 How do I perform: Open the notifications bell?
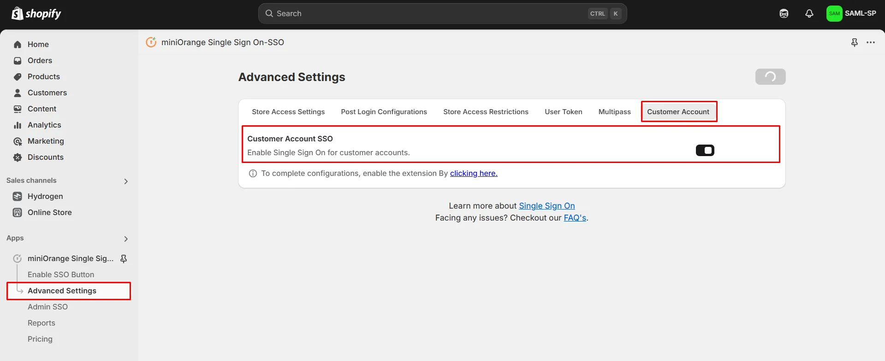coord(809,14)
